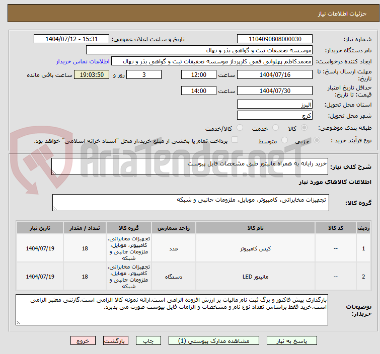Select the متوسط purchase type radio
The height and width of the screenshot is (354, 380).
pyautogui.click(x=284, y=140)
